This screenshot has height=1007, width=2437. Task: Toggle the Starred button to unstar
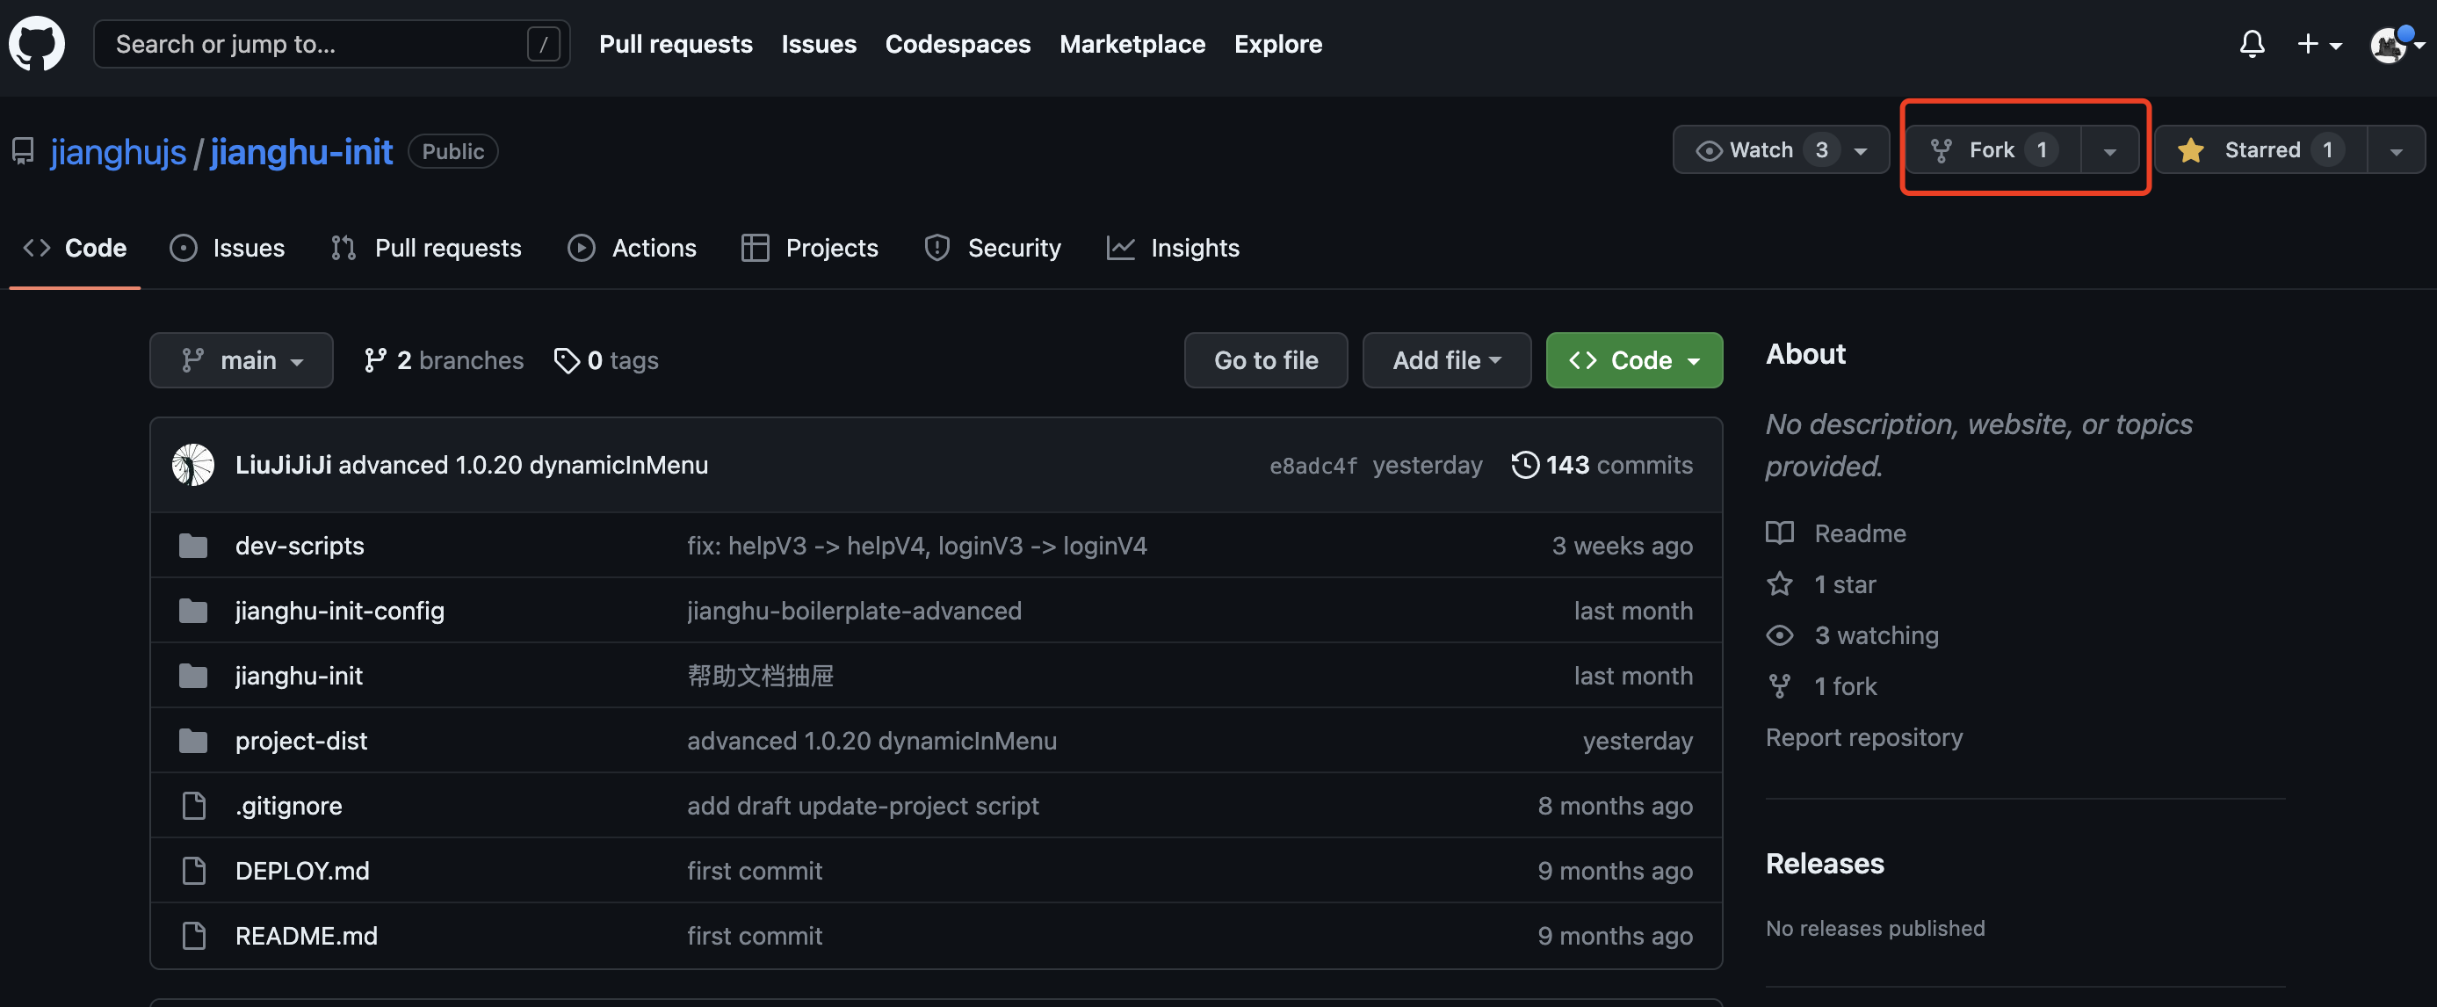point(2261,150)
